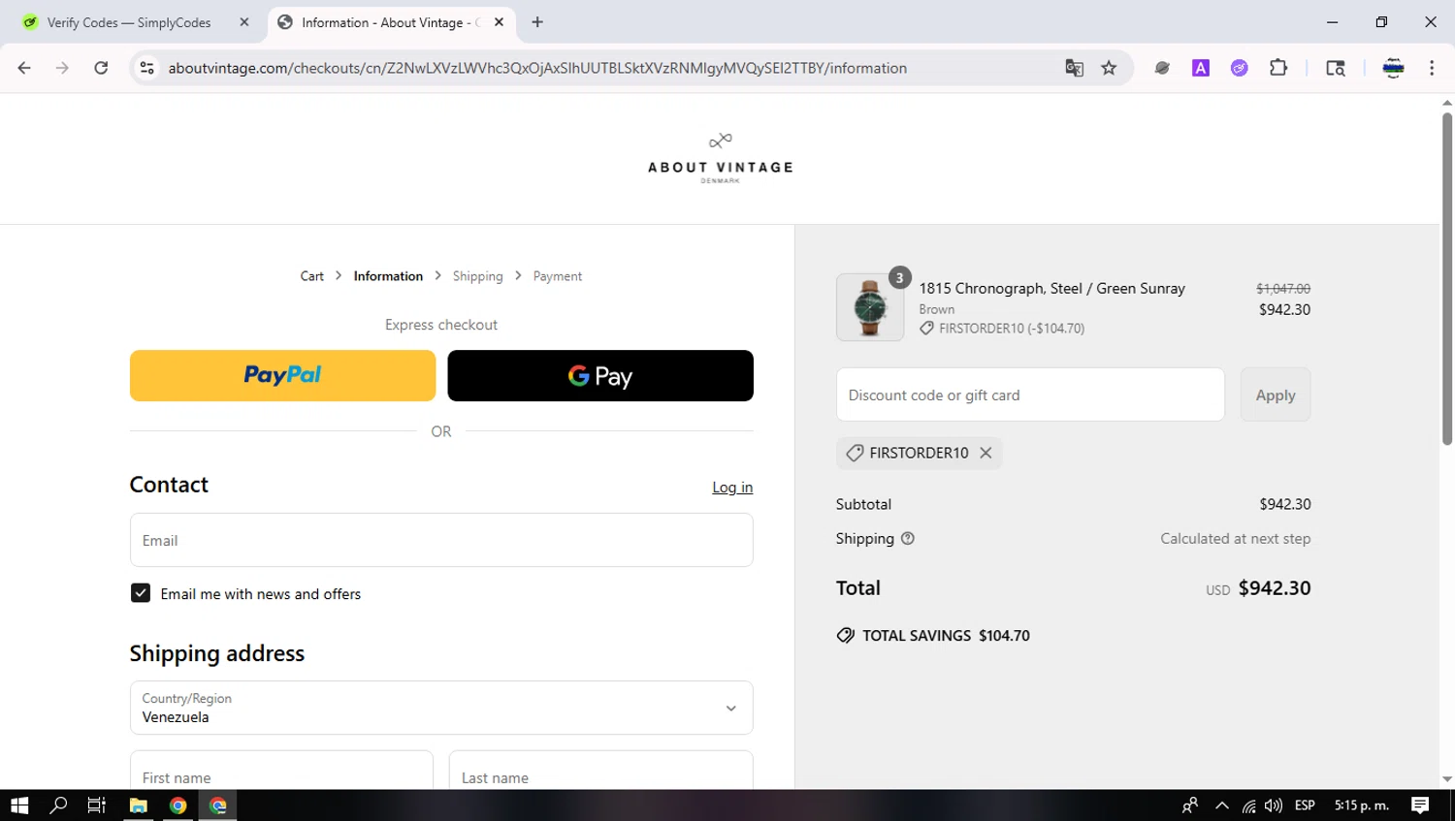Click the address bar URL
This screenshot has height=821, width=1455.
[x=537, y=68]
